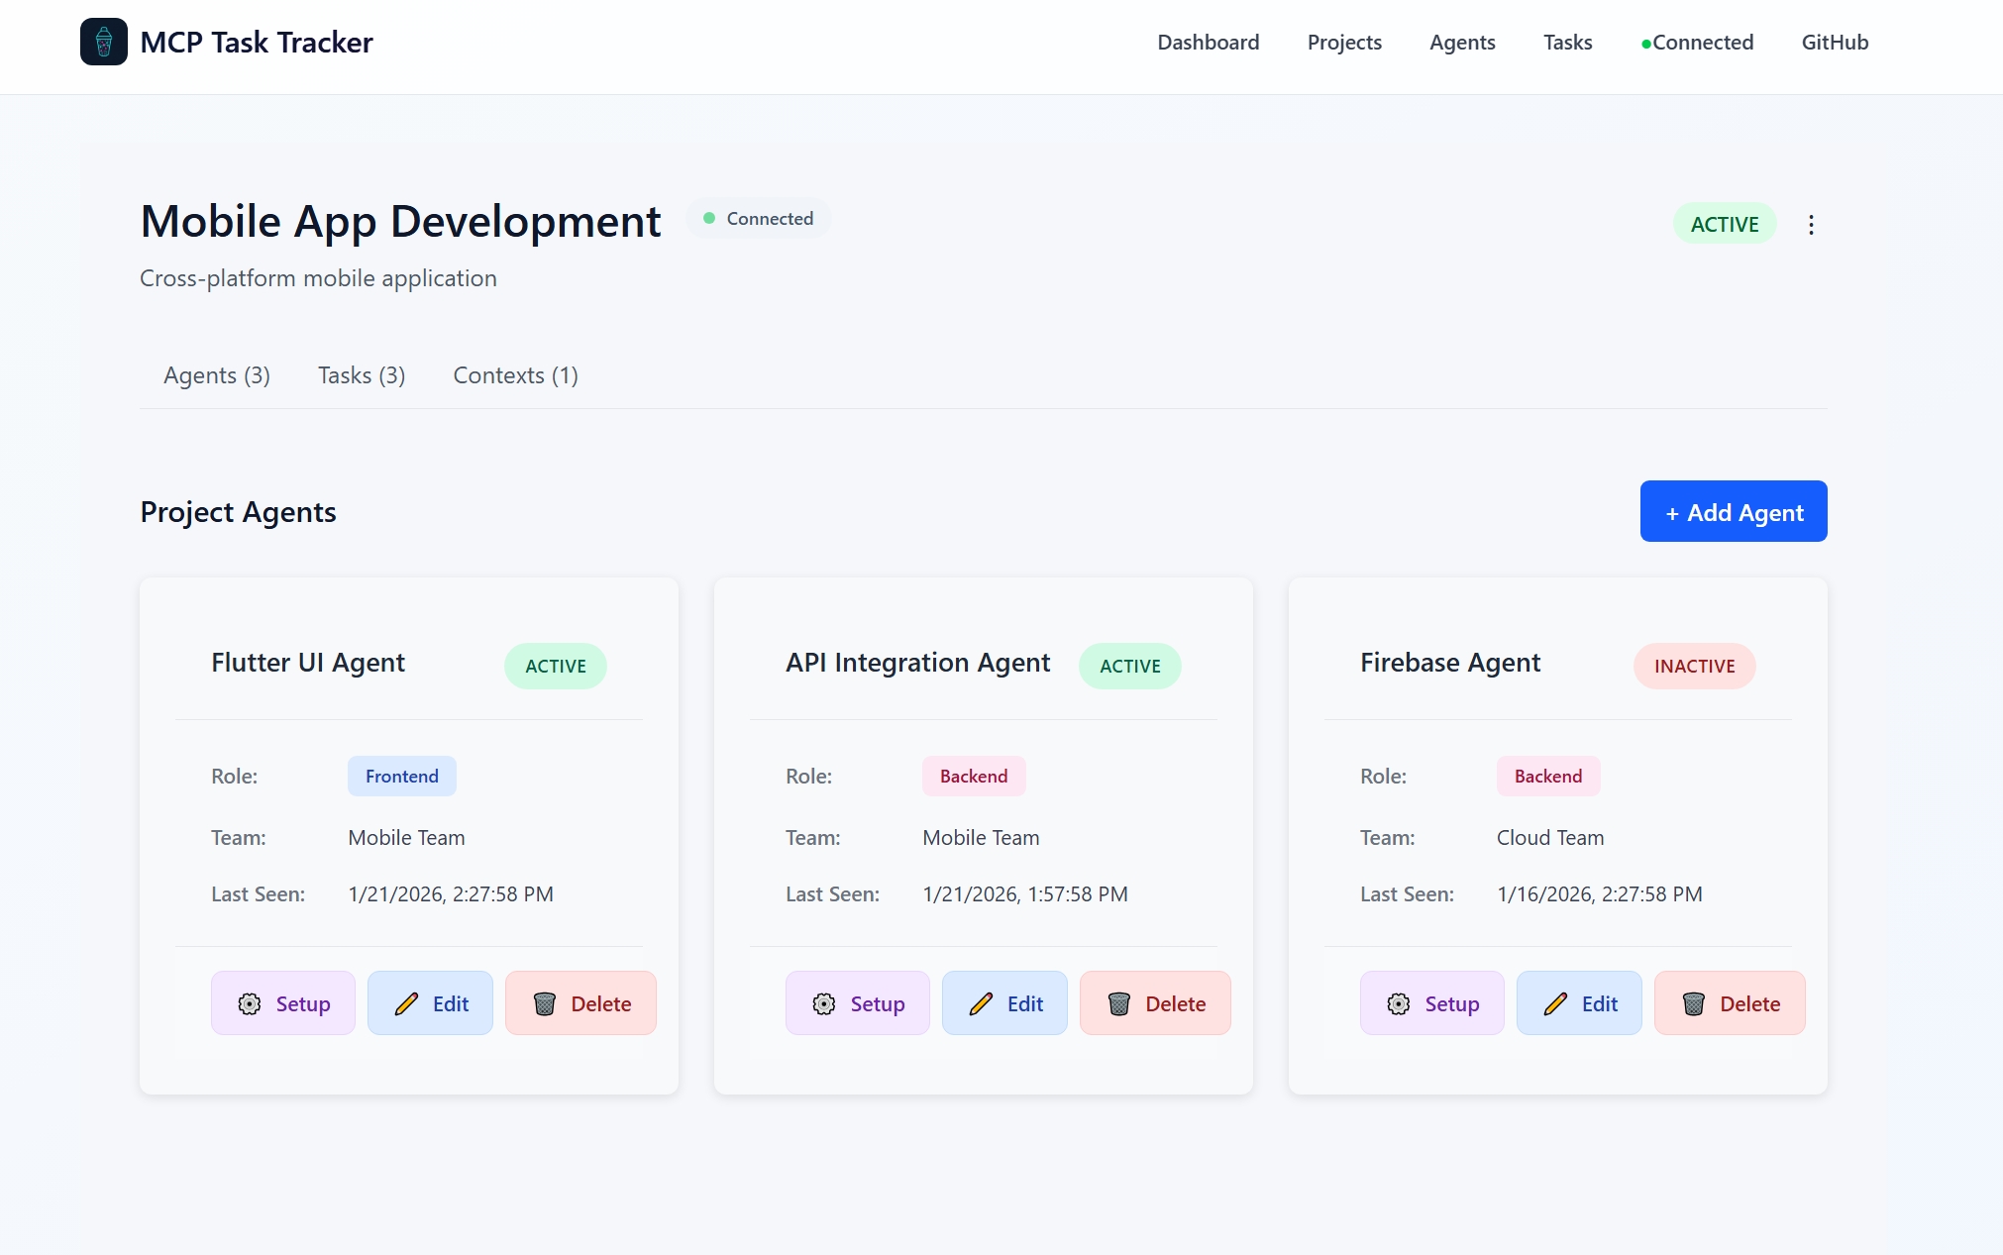Click the green dot in the project Connected badge
2003x1255 pixels.
[709, 218]
